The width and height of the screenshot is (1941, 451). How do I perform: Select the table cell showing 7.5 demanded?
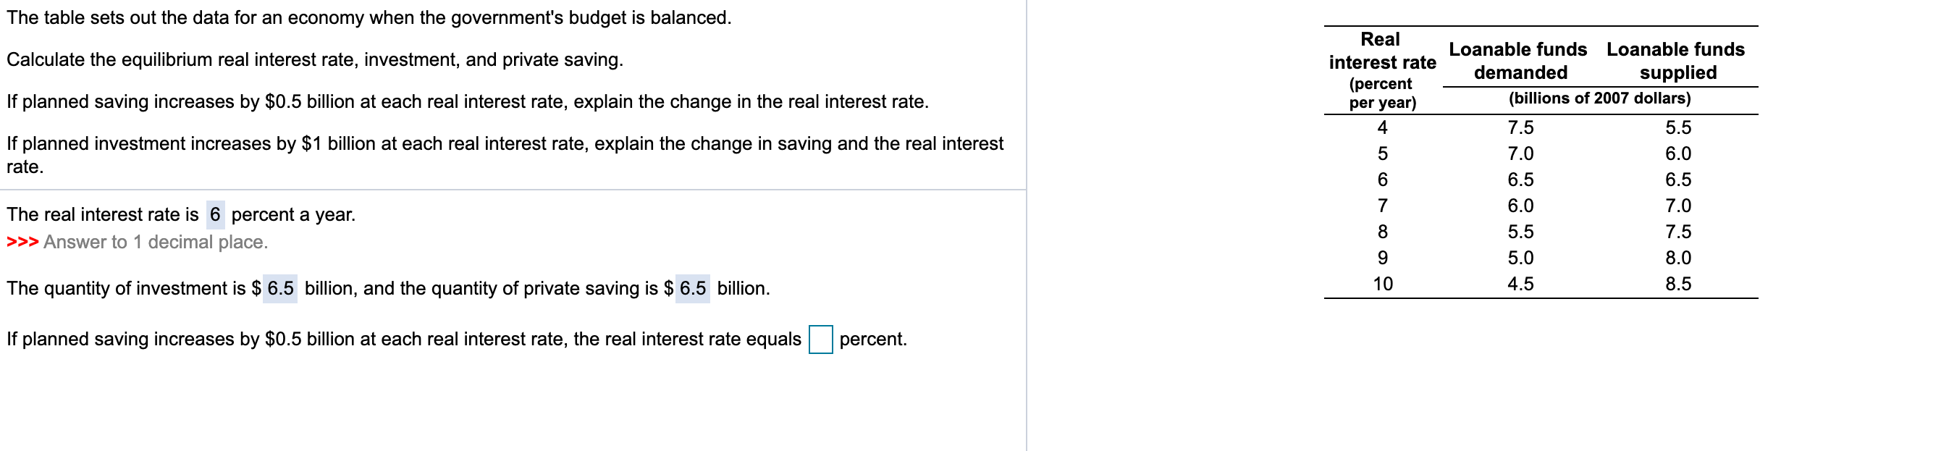point(1522,127)
